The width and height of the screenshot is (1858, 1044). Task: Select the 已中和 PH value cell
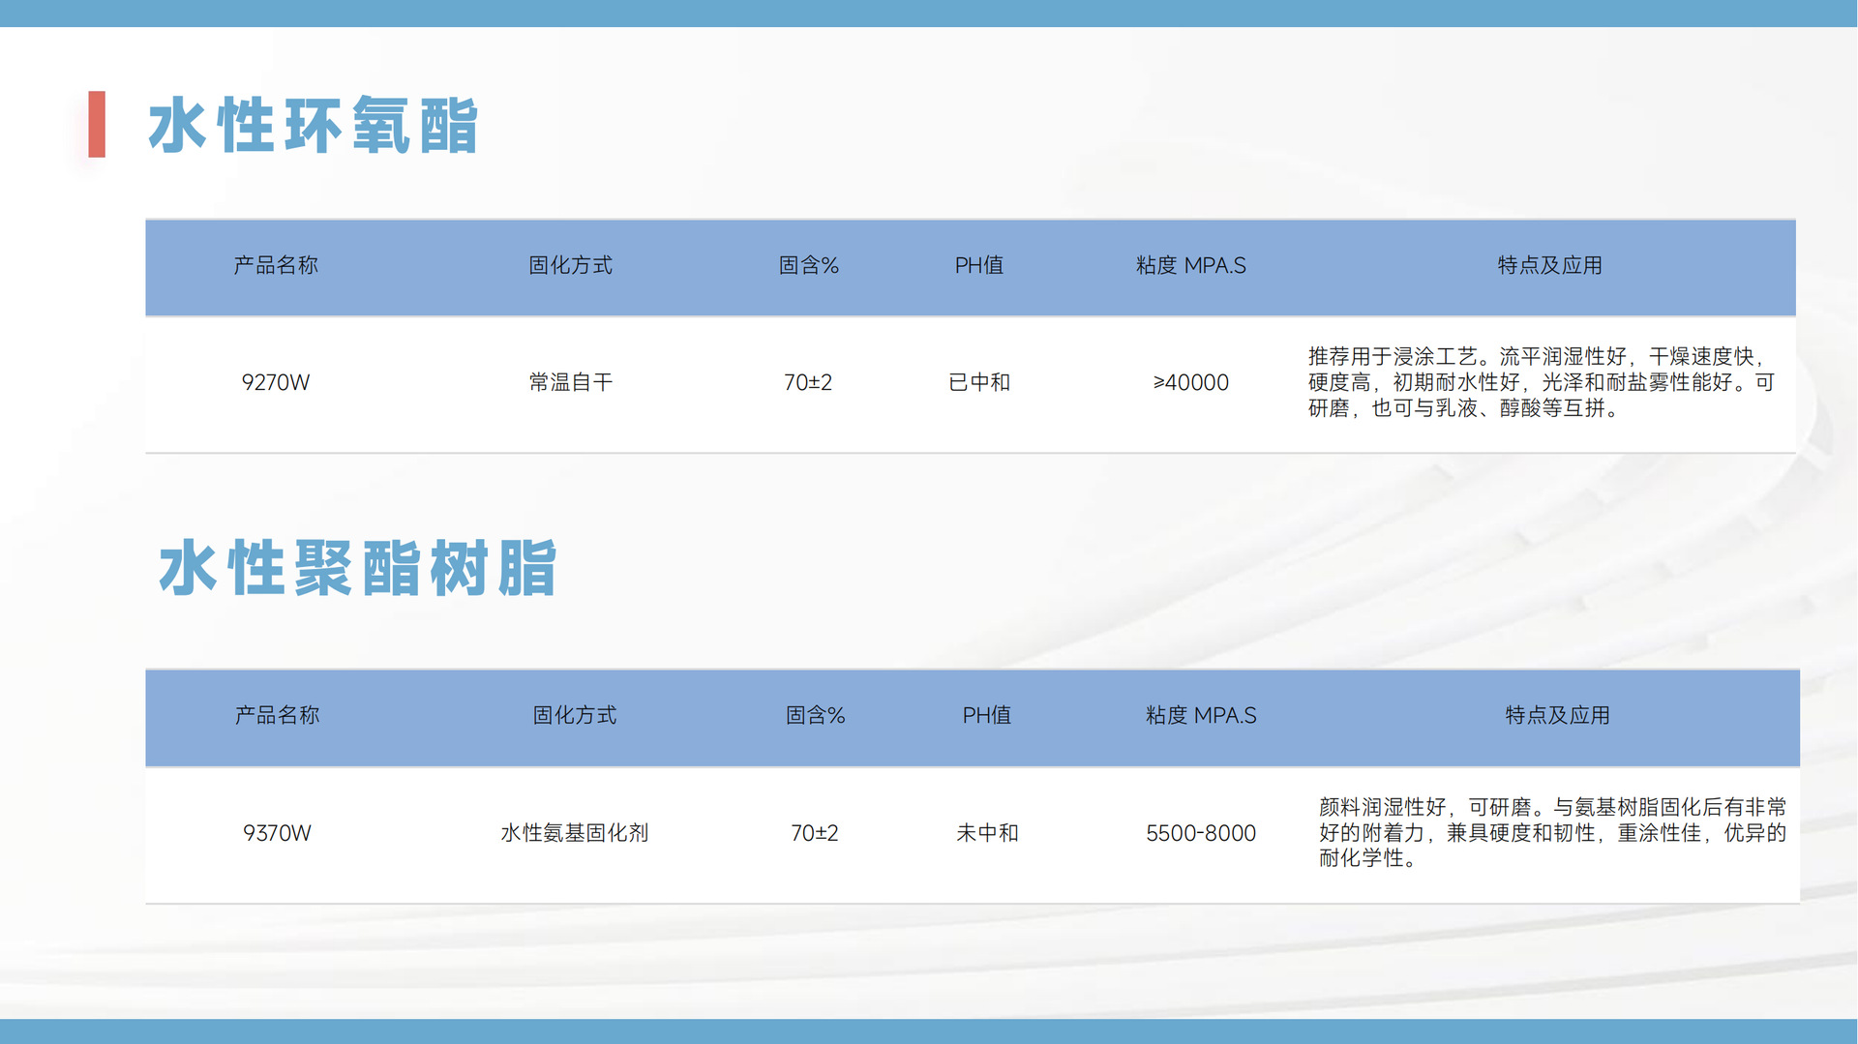pos(979,383)
